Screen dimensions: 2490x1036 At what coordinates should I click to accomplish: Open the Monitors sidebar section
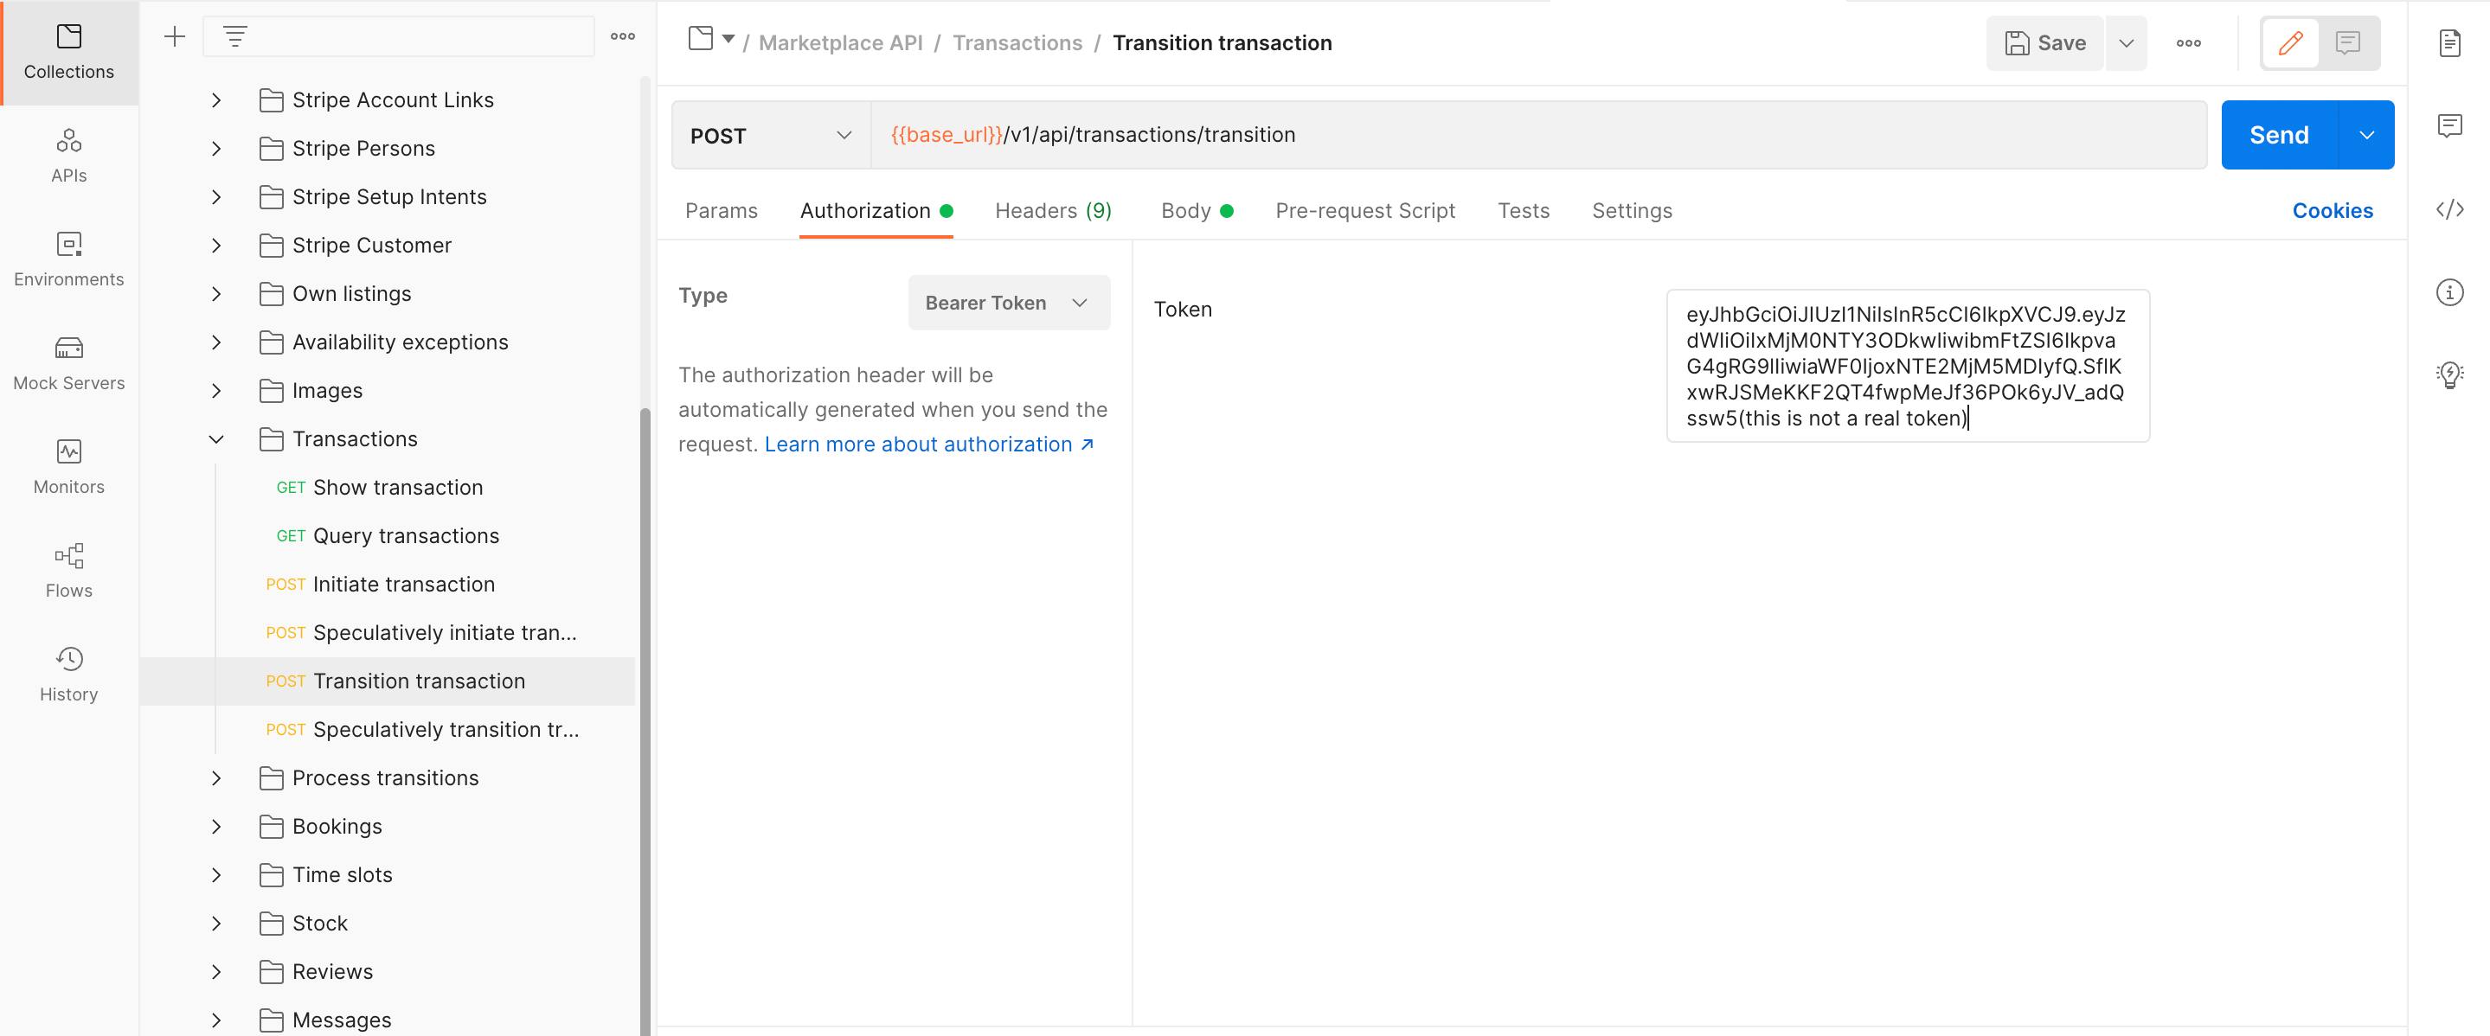point(67,467)
